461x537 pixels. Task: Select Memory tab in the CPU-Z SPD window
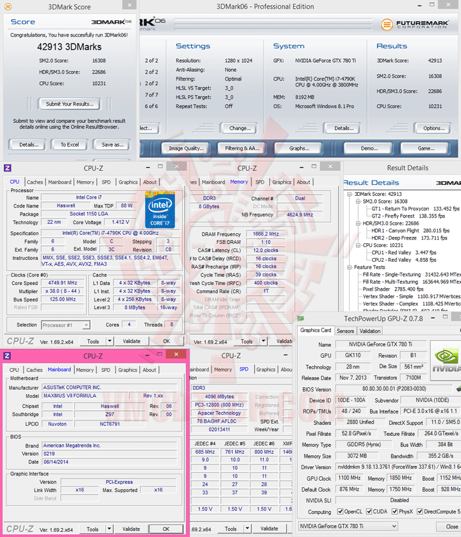tap(223, 369)
